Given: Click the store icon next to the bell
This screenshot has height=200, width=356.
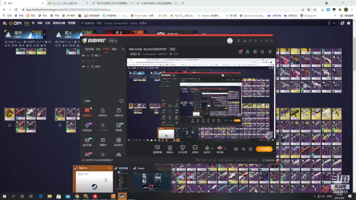Looking at the screenshot, I should (255, 52).
